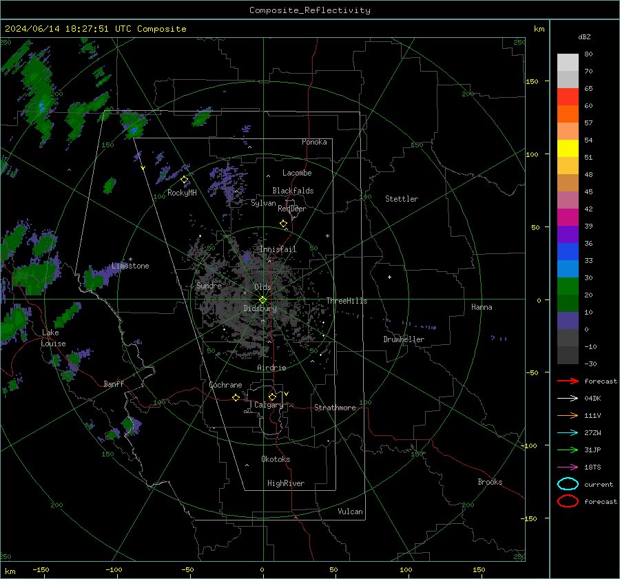This screenshot has width=620, height=579.
Task: Select the radar site diamond between Olds and Didsbury
Action: pyautogui.click(x=263, y=300)
